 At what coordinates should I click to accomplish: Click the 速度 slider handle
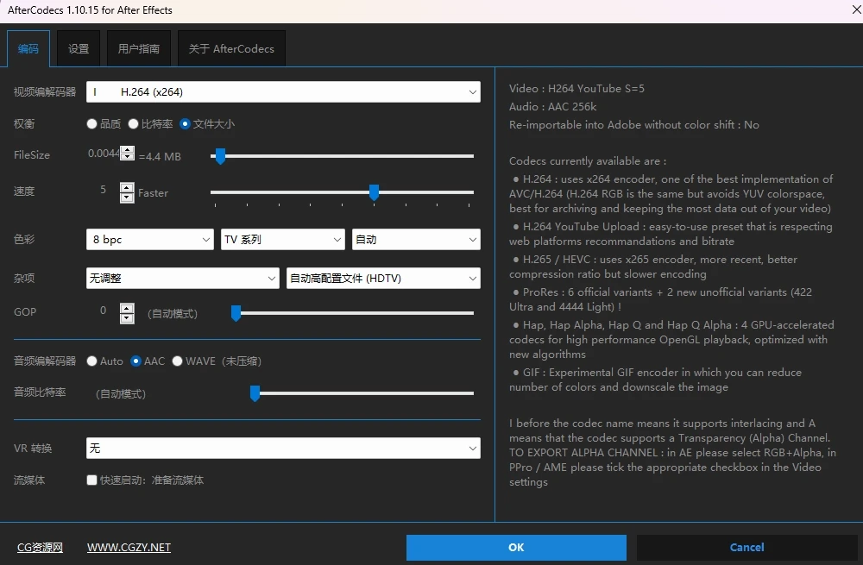pyautogui.click(x=375, y=192)
